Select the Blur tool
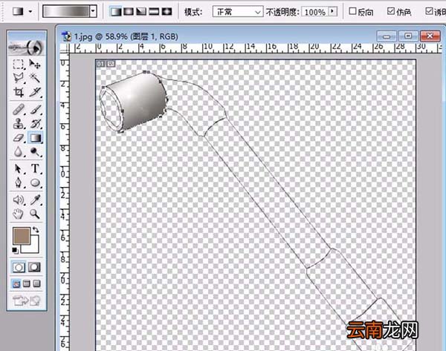This screenshot has width=446, height=351. click(x=19, y=152)
